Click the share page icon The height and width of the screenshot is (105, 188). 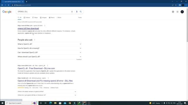point(173,5)
